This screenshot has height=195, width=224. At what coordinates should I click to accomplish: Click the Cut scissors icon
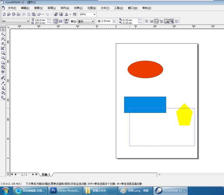tap(24, 14)
